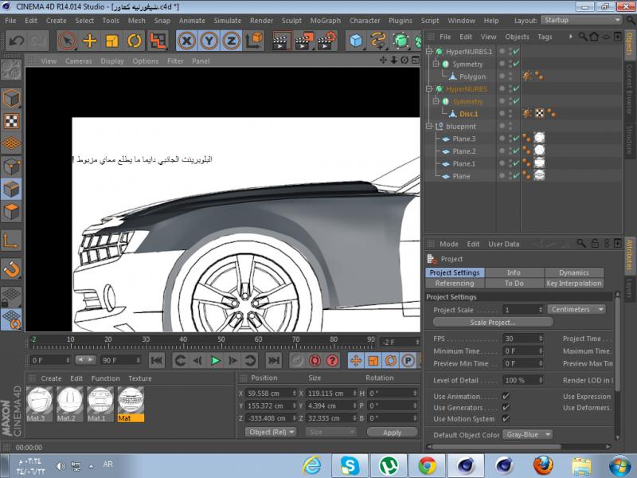
Task: Collapse the blueprint group in object tree
Action: click(430, 126)
